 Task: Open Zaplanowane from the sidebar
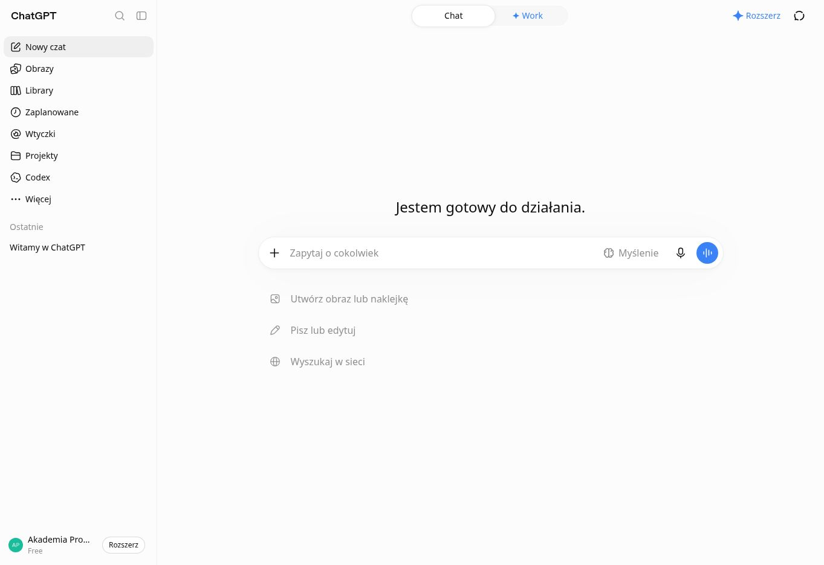(x=79, y=112)
